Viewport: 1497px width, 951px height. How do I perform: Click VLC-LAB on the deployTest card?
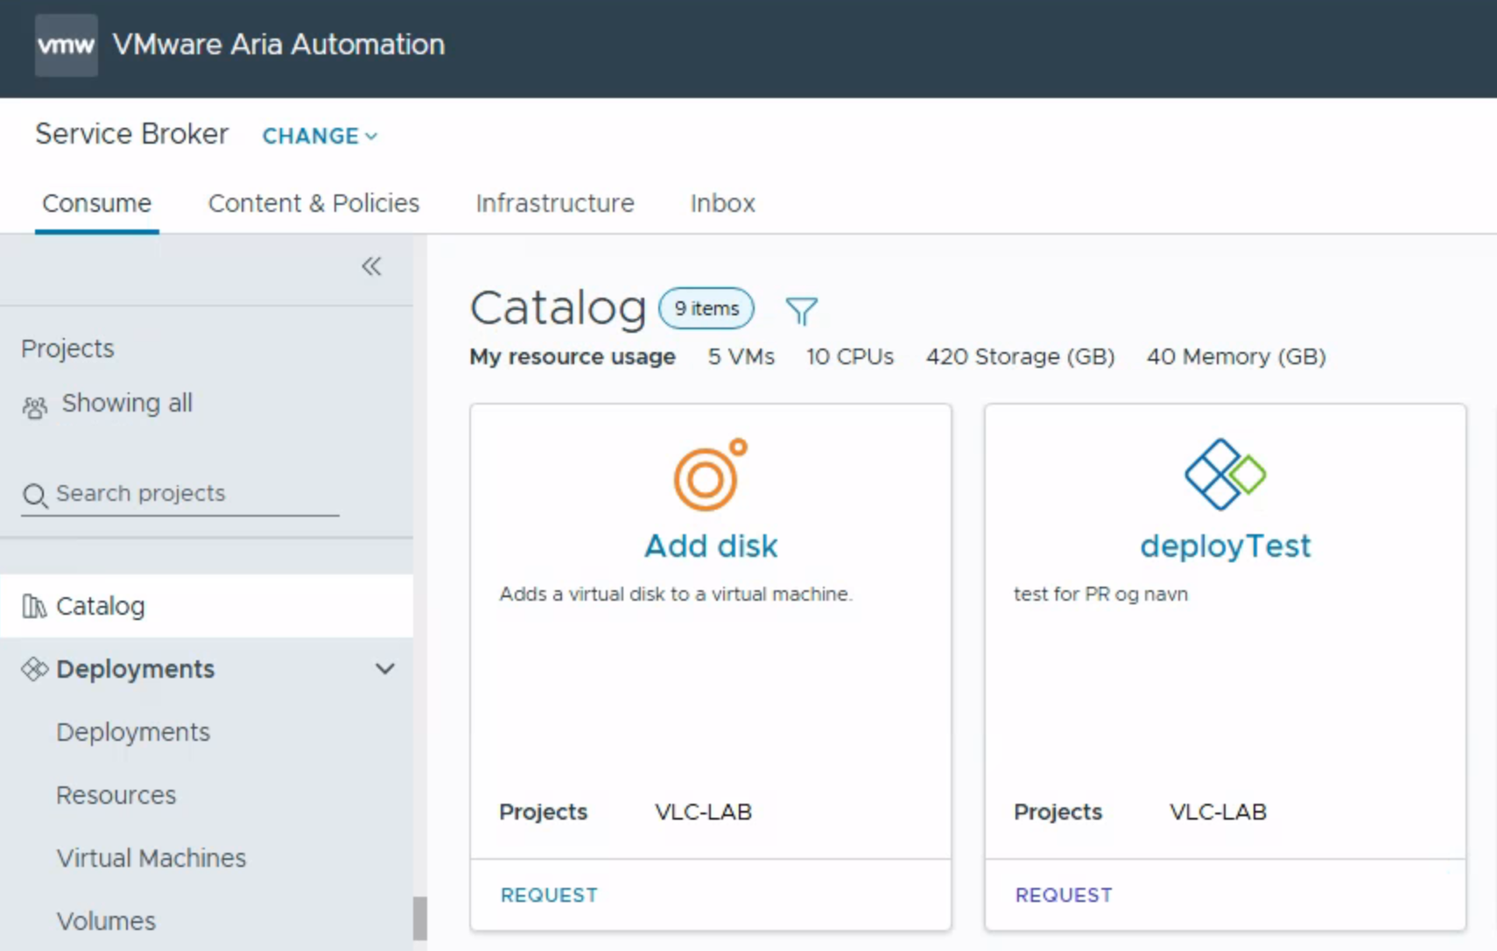pyautogui.click(x=1218, y=812)
